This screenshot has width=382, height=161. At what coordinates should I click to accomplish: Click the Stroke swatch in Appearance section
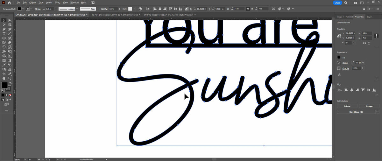(339, 63)
